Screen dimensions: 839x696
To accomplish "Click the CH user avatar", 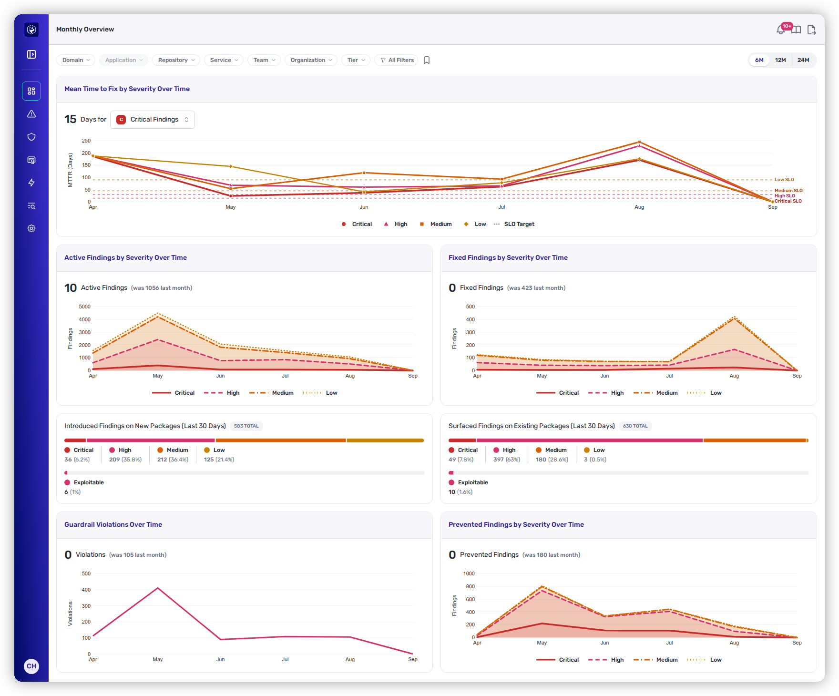I will (x=31, y=666).
